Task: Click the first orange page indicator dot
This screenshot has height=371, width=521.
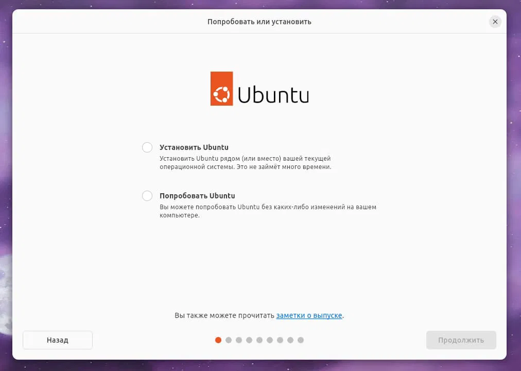Action: tap(218, 340)
